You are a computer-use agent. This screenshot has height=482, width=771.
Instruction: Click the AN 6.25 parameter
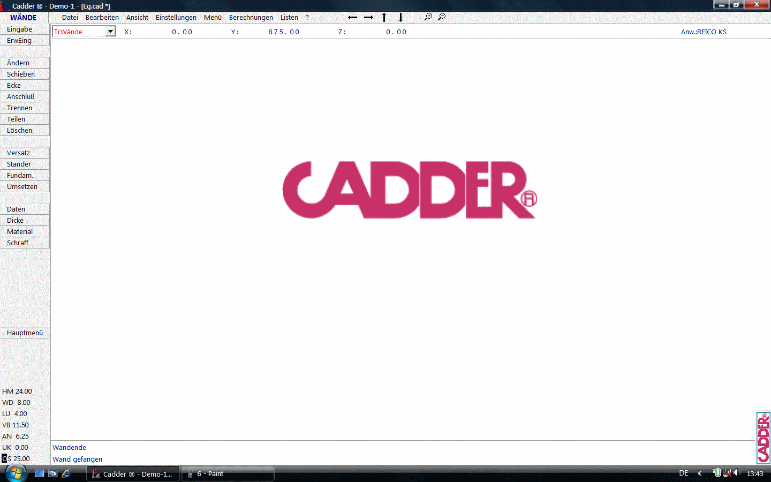[16, 436]
